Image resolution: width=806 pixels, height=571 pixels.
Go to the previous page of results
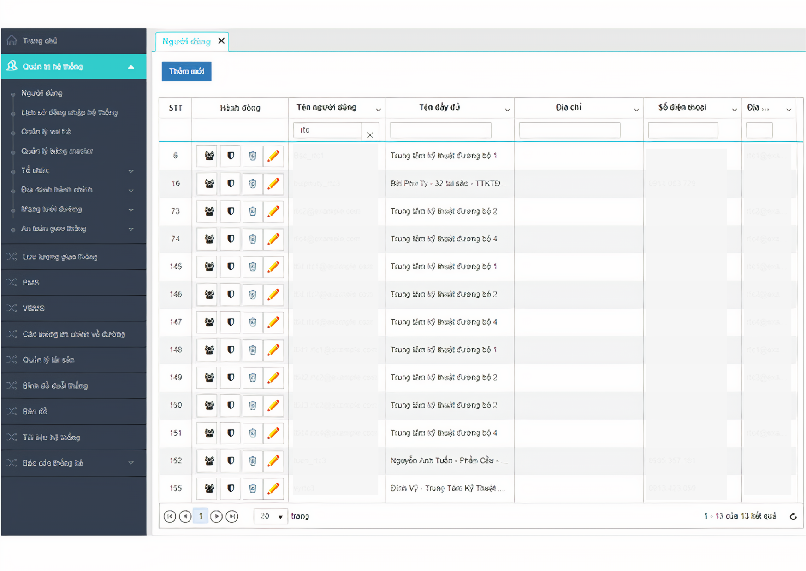[x=185, y=516]
